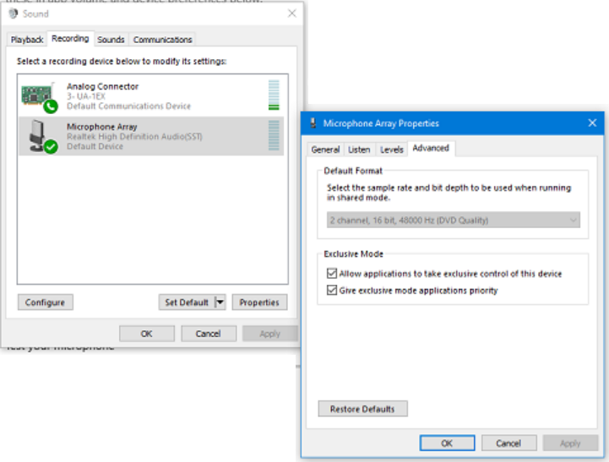Toggle Allow applications to take exclusive control

(x=331, y=274)
